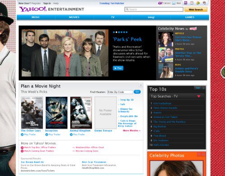Click the Web Search button
The width and height of the screenshot is (225, 176).
(196, 9)
